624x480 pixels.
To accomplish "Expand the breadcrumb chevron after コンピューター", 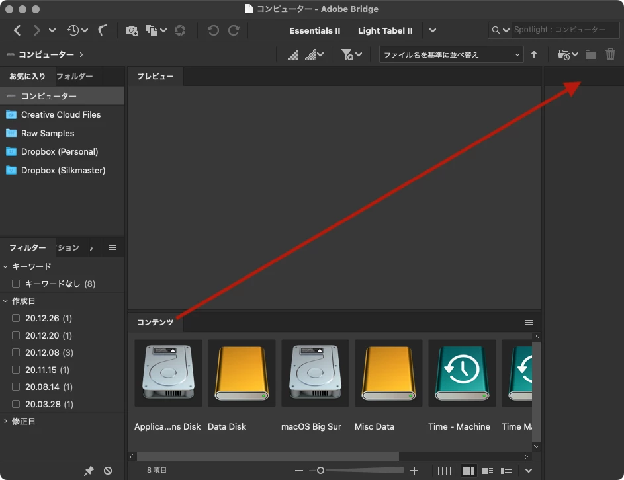I will point(81,54).
